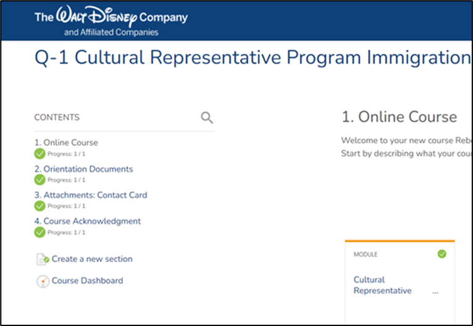Click green checkmark under Orientation Documents
The image size is (473, 326).
pyautogui.click(x=40, y=180)
